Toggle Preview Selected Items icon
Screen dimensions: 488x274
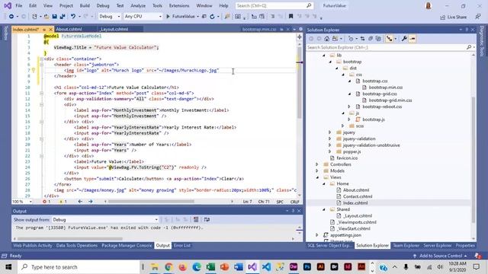pos(413,39)
